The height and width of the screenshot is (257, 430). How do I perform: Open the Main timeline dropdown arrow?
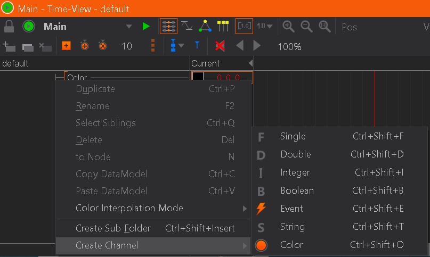128,26
